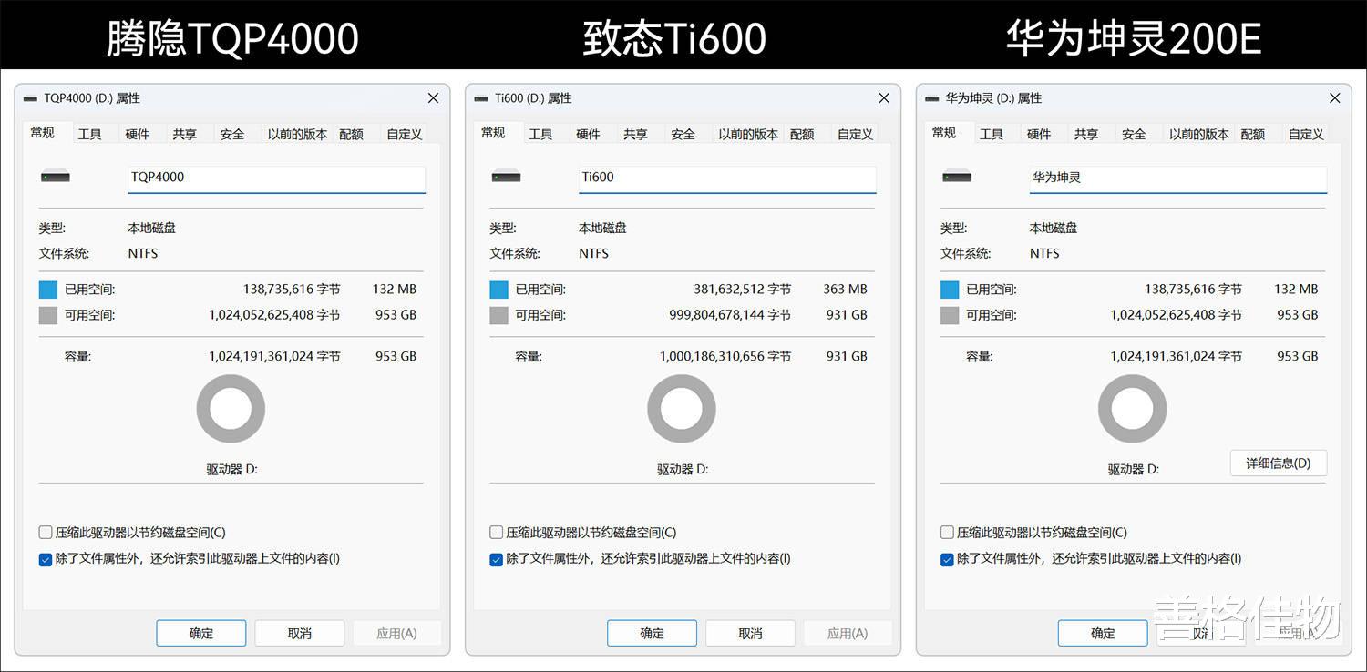1367x672 pixels.
Task: Click NTFS file system text in TQP4000 window
Action: click(x=143, y=253)
